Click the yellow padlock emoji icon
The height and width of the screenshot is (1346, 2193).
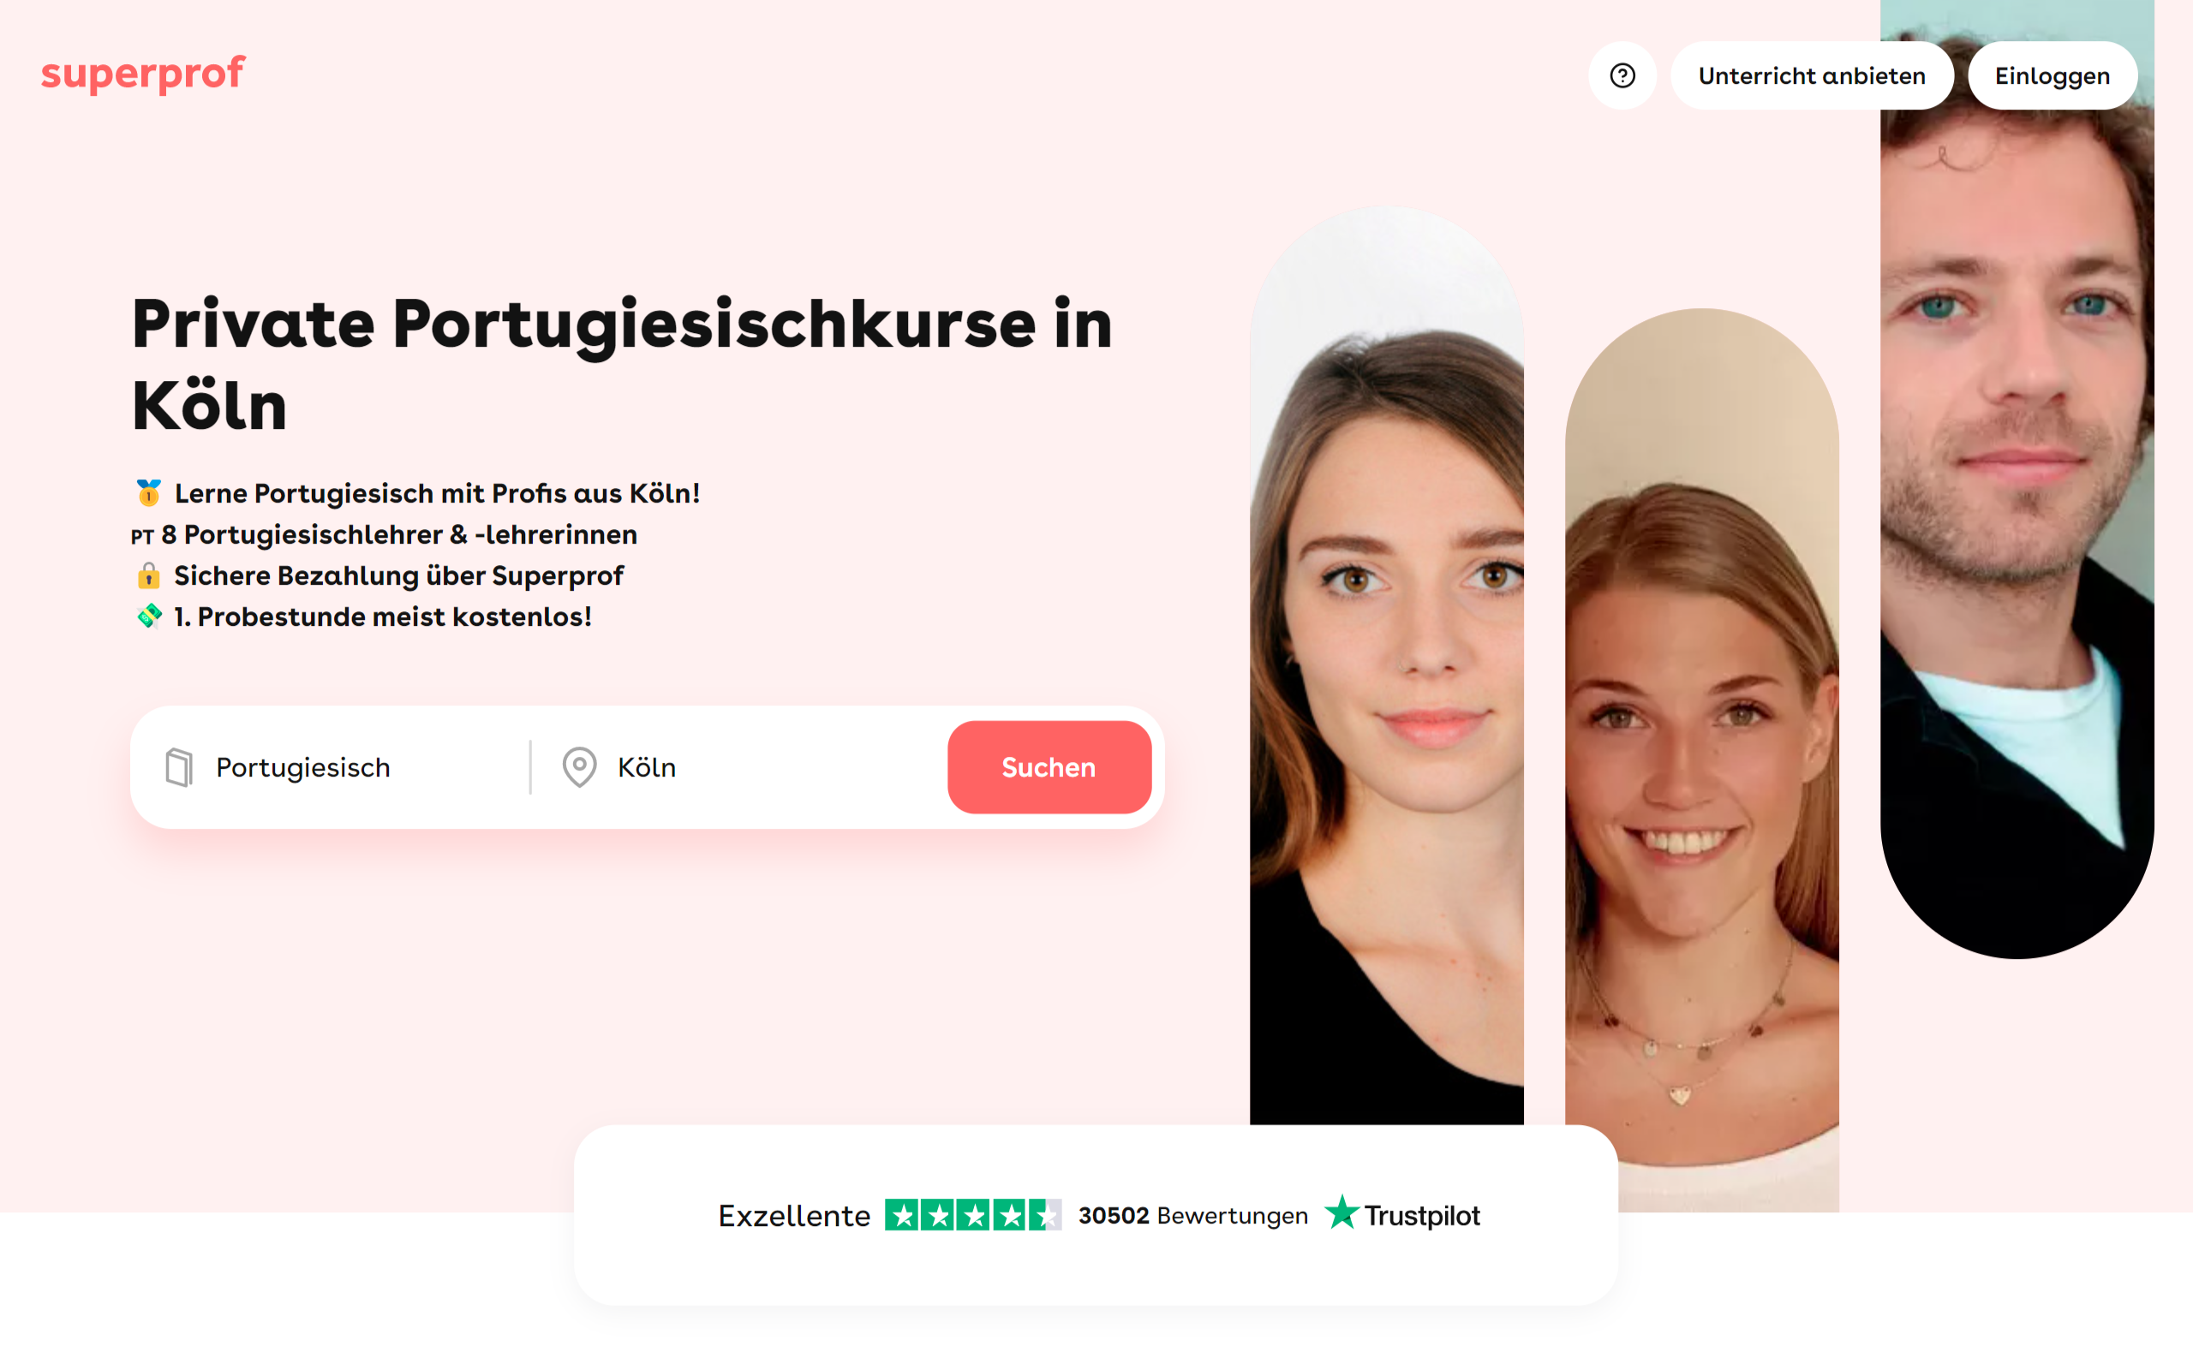pos(149,575)
